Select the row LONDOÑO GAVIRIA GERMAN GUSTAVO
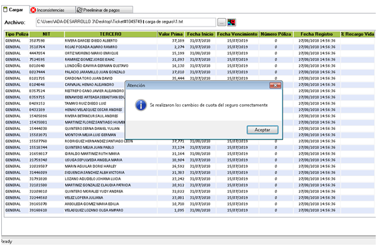Screen dimensions: 377x246 pos(189,66)
